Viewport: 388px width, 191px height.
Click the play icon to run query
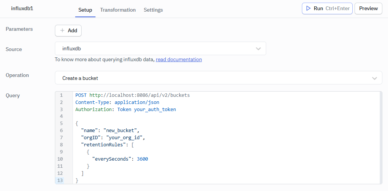[308, 8]
